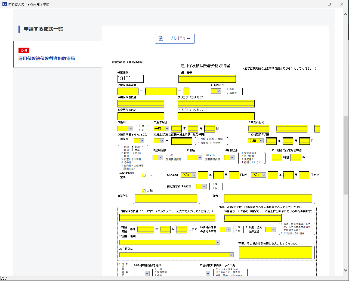Select radio button 2 無 for contract period
349x281 pixels.
(144, 191)
